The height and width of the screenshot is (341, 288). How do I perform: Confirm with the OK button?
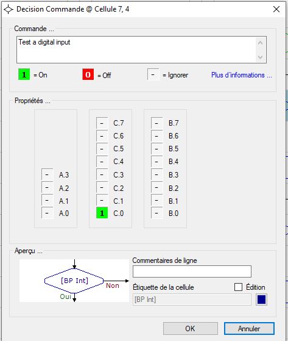[191, 328]
